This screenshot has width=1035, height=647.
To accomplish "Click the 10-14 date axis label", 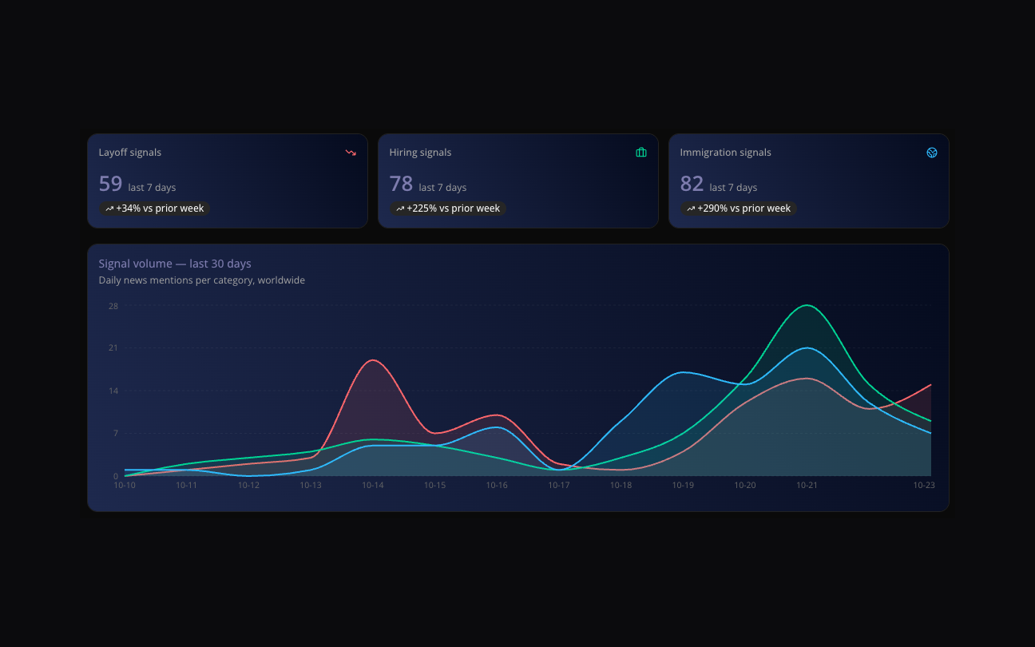I will 373,485.
